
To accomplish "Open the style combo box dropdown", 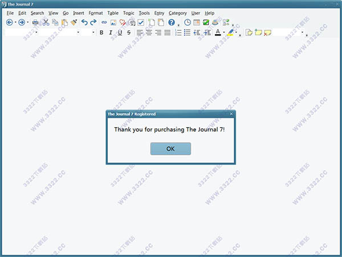I will 36,33.
